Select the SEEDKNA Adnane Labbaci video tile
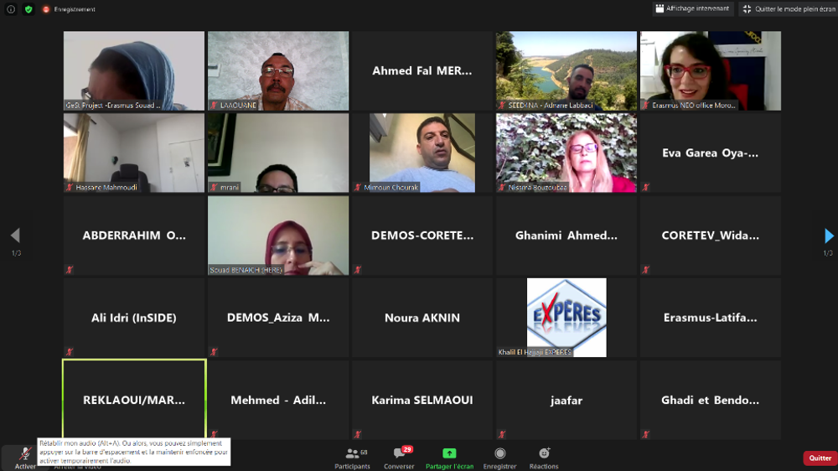838x471 pixels. click(x=566, y=71)
